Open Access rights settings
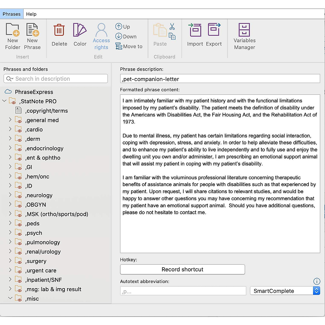325x325 pixels. pos(101,36)
